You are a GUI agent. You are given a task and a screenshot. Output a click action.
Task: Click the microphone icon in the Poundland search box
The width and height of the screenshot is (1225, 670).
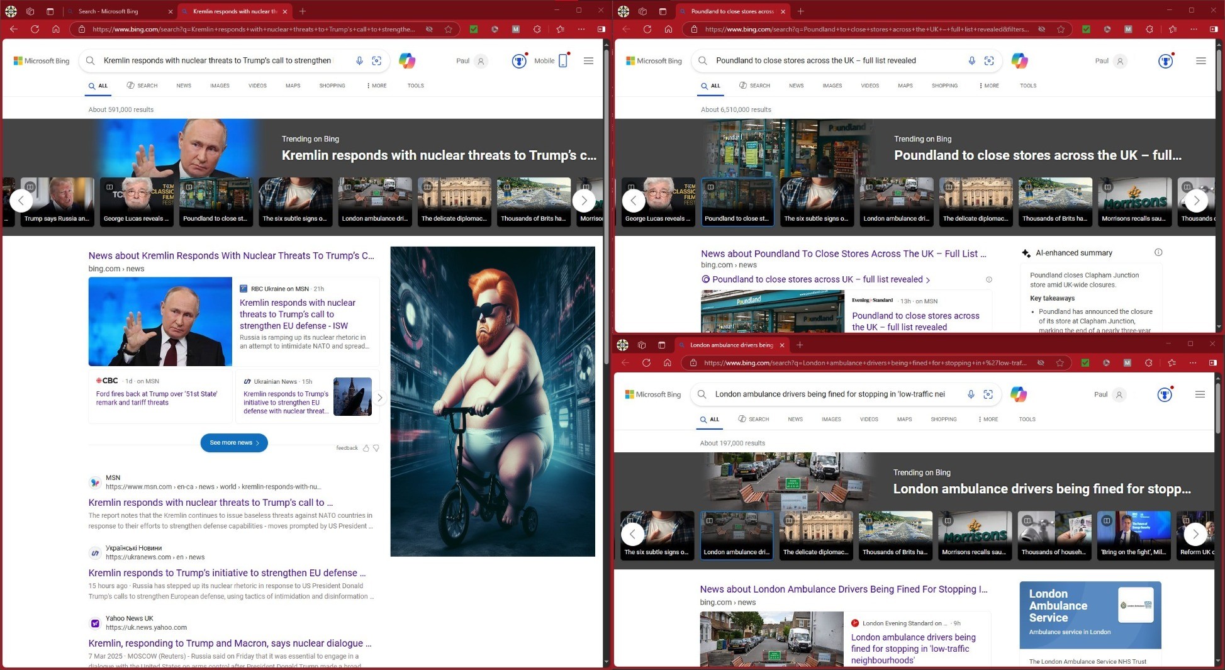971,61
